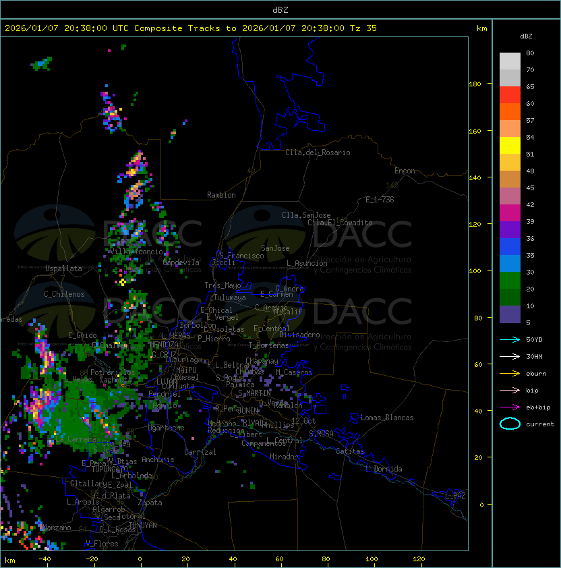Viewport: 561px width, 568px height.
Task: Pick the bright yellow swatch in dBZ scale
Action: point(510,146)
